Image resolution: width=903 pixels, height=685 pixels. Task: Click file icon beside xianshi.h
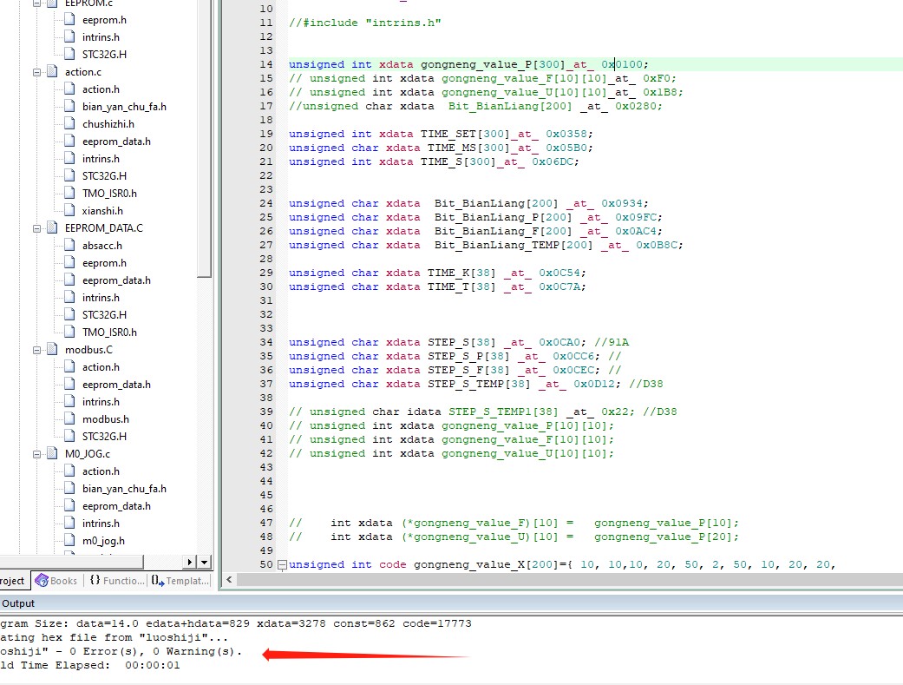click(69, 210)
